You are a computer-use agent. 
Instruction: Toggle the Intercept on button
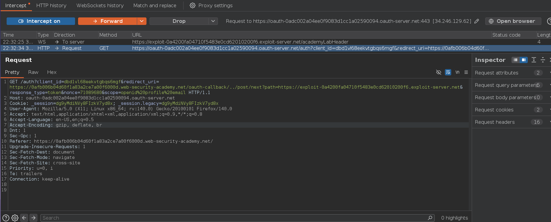41,21
